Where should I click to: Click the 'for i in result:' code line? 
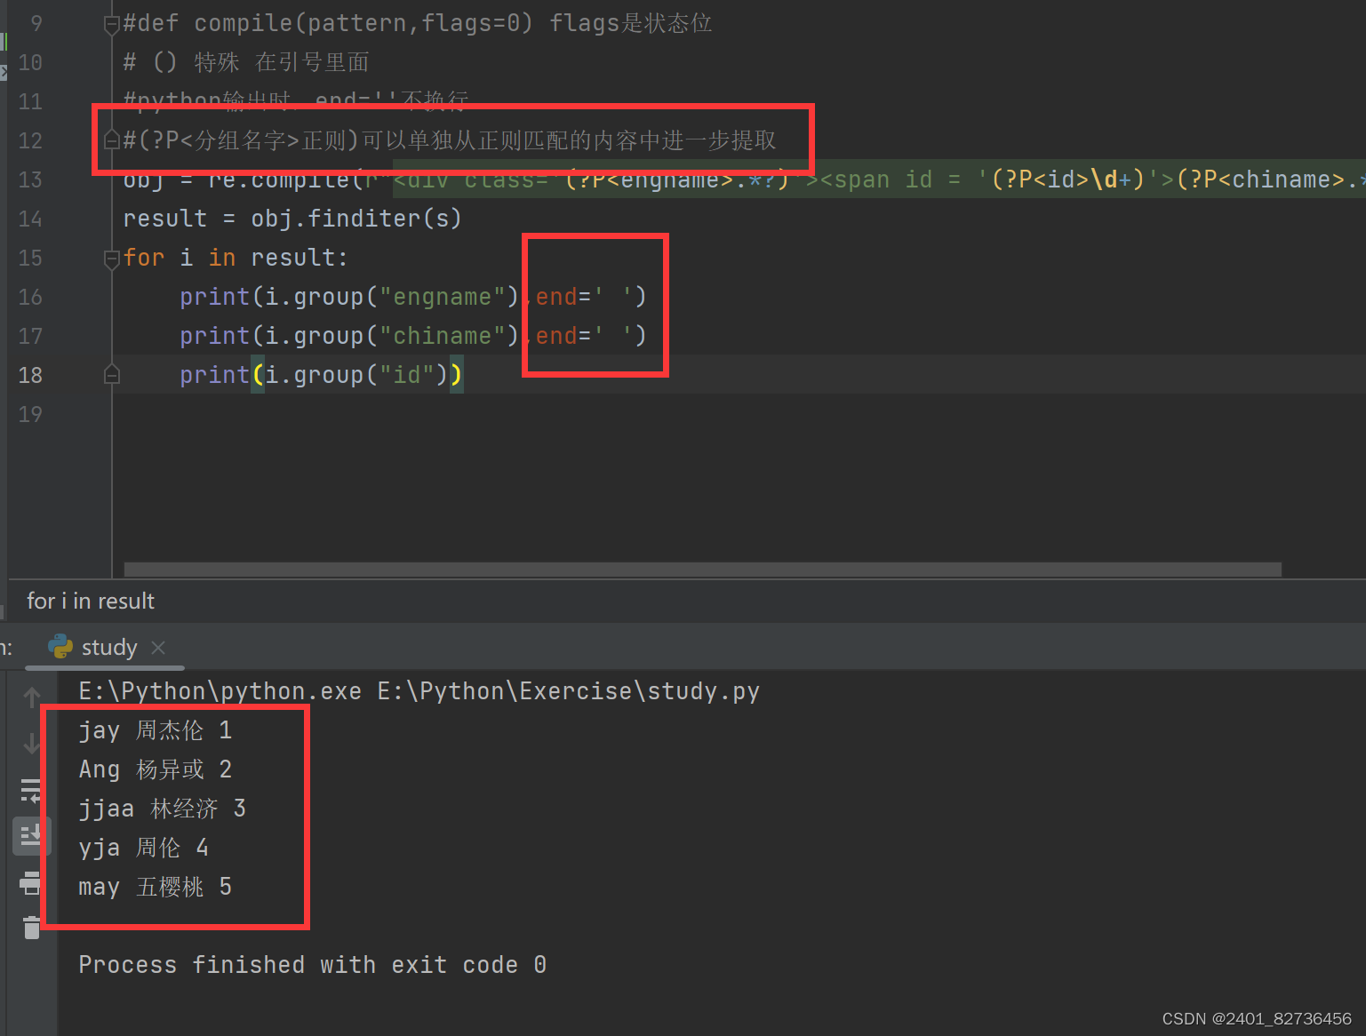pos(236,258)
